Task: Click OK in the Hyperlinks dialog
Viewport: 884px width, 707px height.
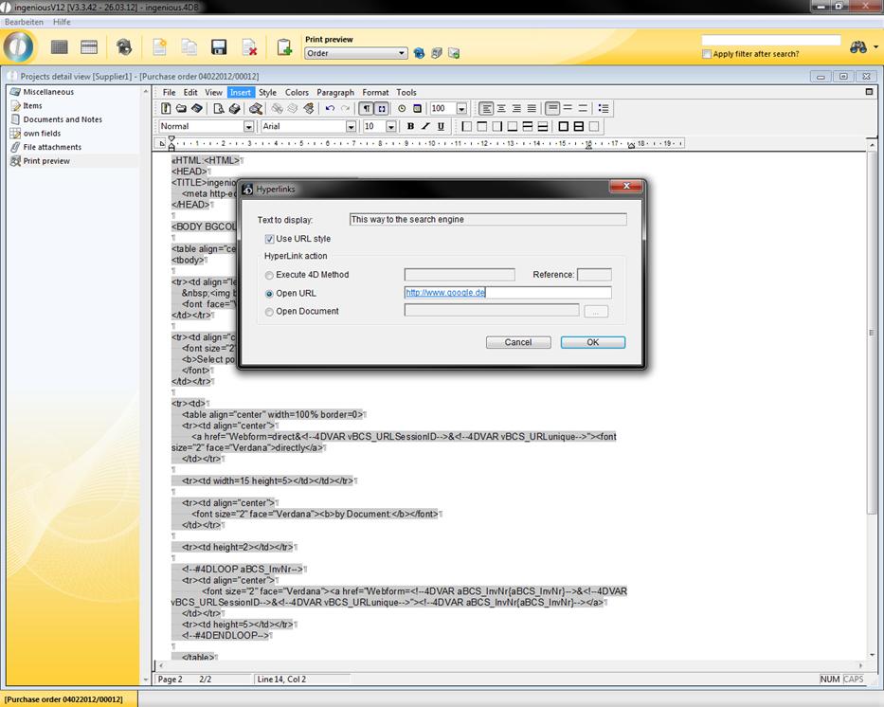Action: pyautogui.click(x=592, y=342)
